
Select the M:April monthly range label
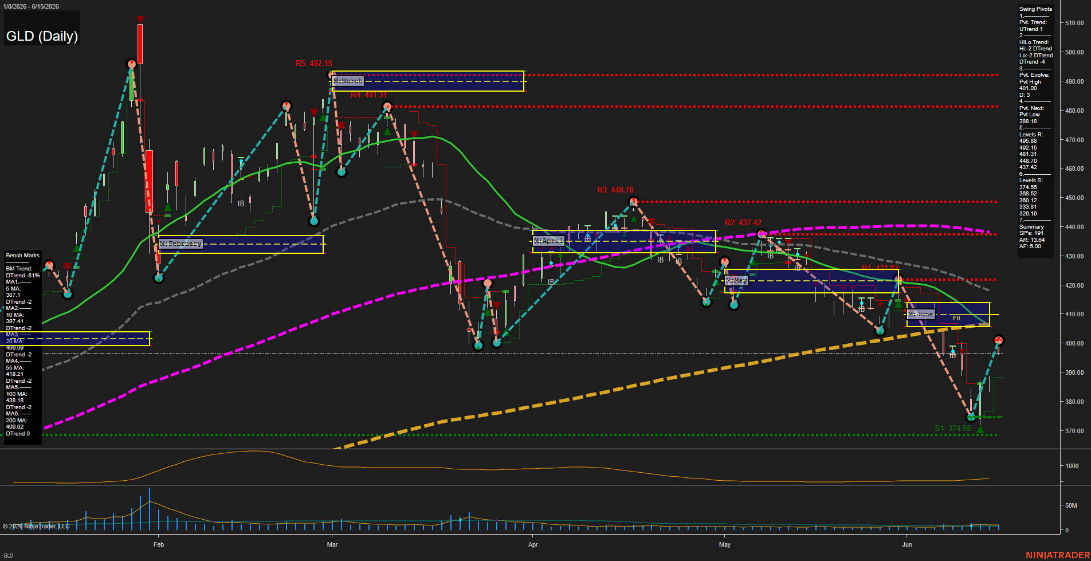[548, 241]
